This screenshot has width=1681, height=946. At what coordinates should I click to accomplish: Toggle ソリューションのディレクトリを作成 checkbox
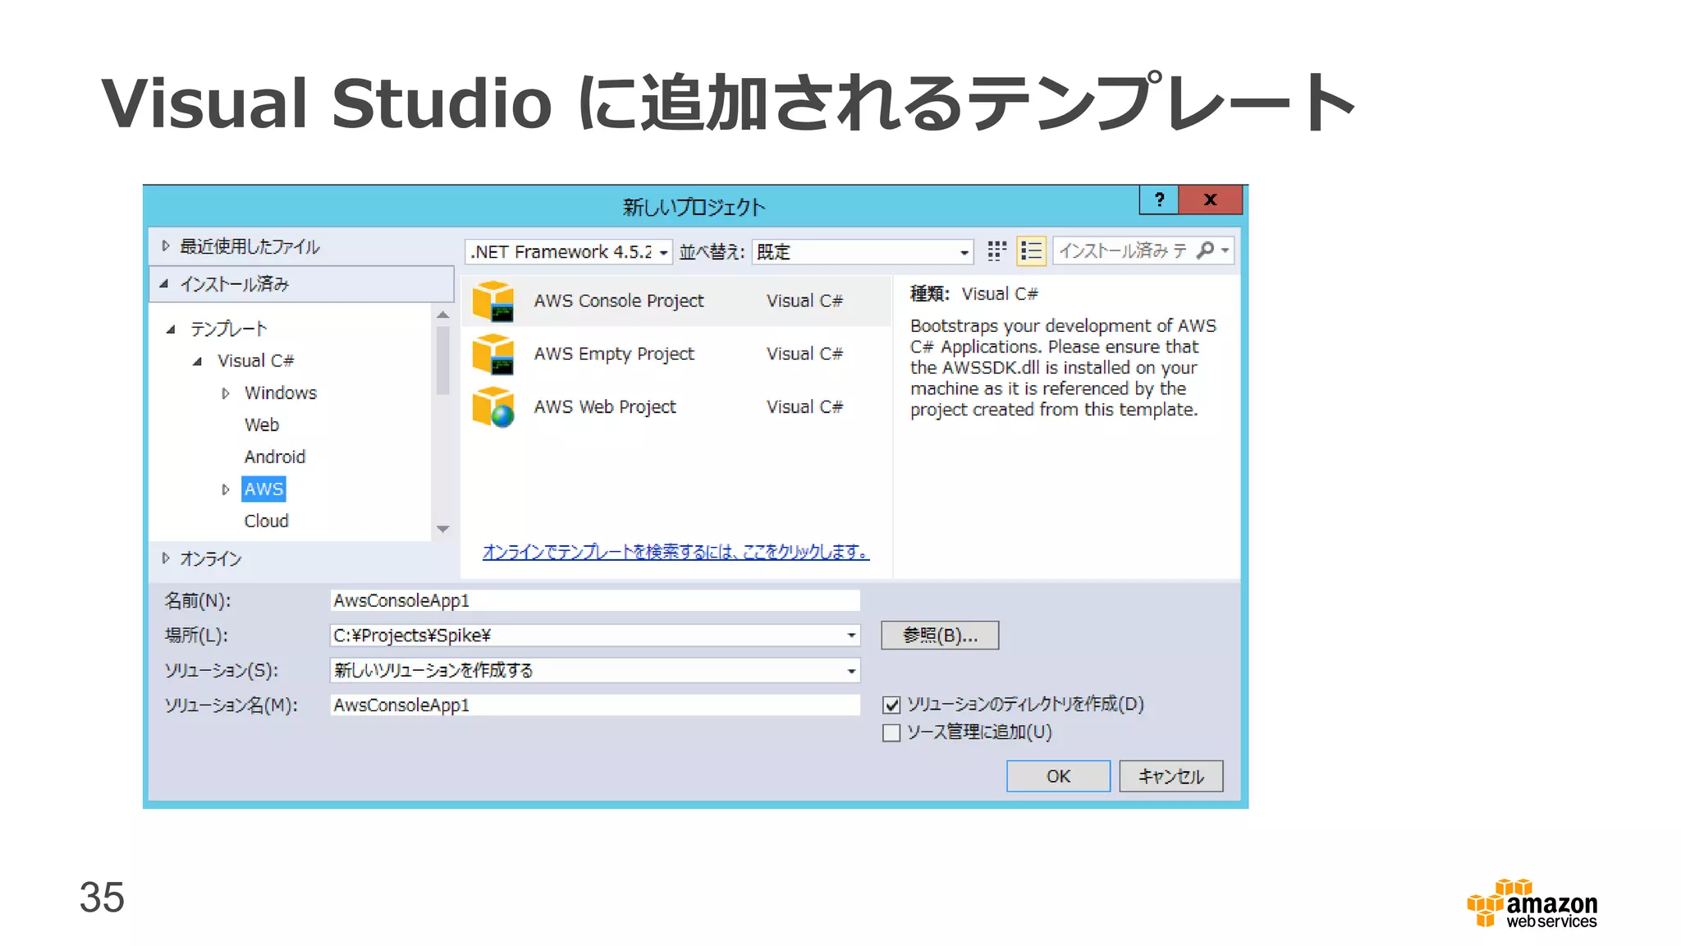891,705
